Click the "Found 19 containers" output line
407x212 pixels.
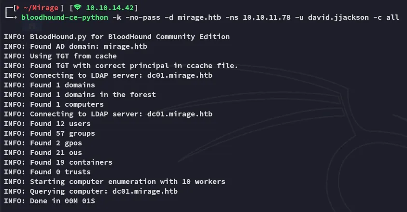coord(58,162)
